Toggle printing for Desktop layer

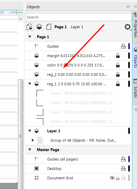tap(123, 168)
